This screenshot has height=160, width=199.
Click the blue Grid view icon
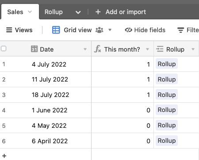pos(56,30)
